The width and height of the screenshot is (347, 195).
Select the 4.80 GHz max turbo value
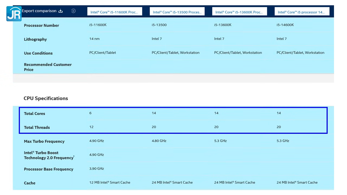pos(159,141)
